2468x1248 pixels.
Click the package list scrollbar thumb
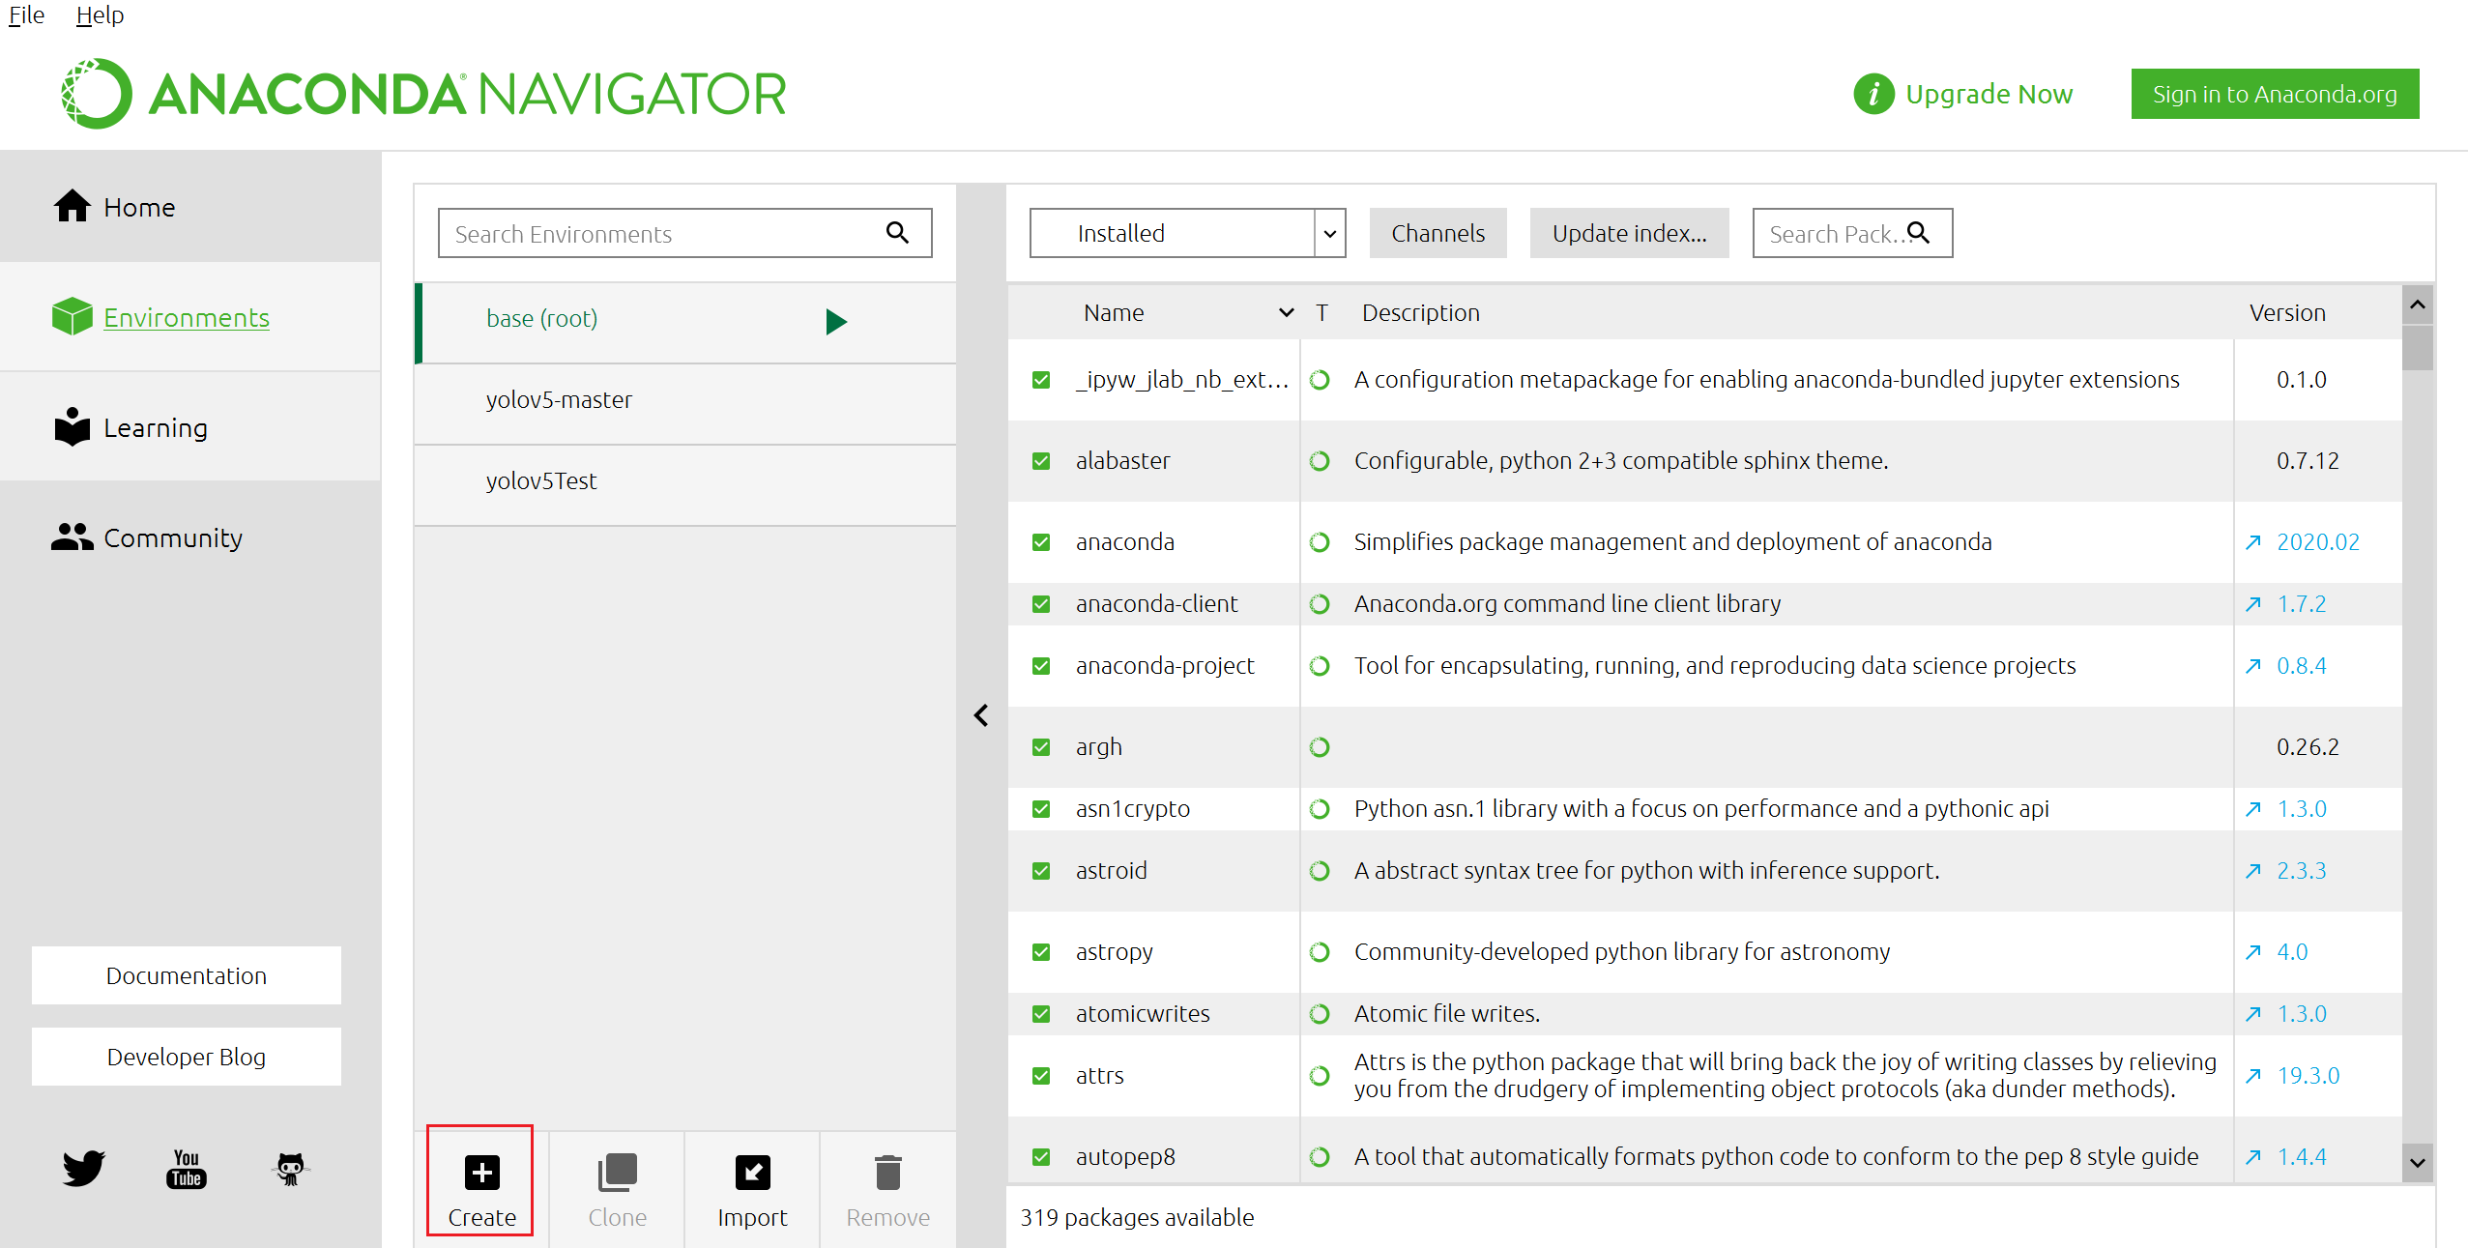coord(2417,348)
